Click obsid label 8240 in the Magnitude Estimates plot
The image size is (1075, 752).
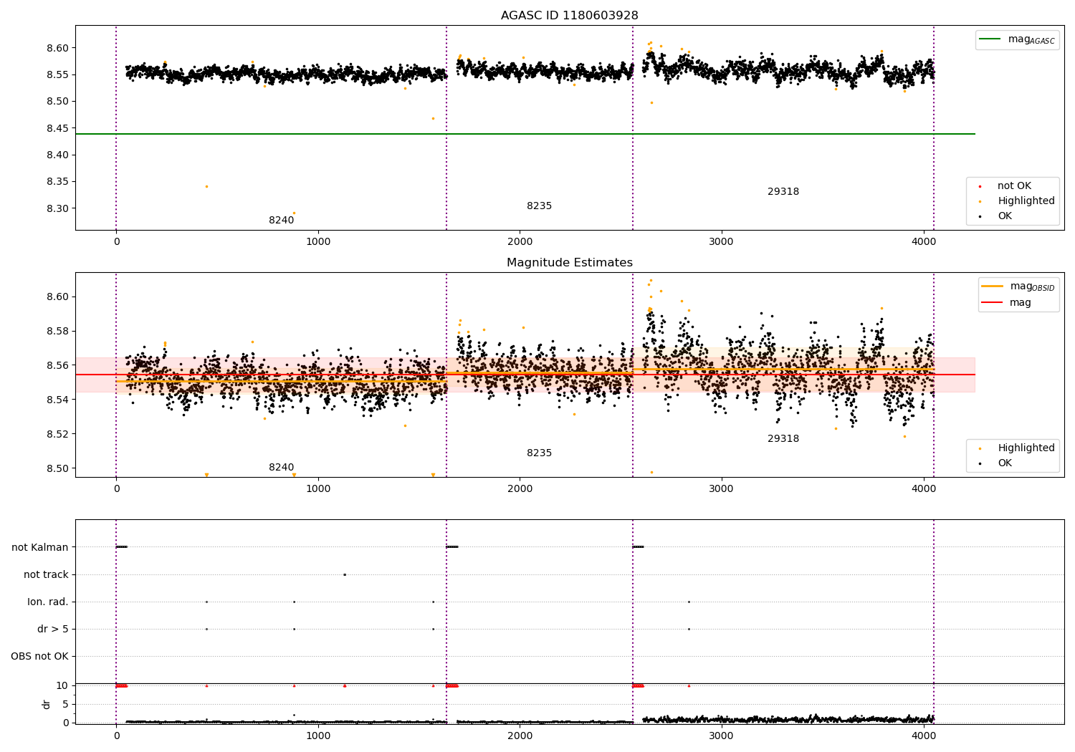coord(281,468)
